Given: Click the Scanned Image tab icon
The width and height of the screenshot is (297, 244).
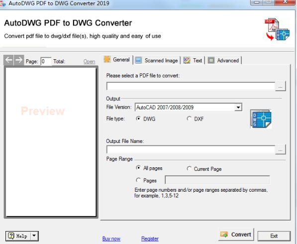Looking at the screenshot, I should 138,60.
